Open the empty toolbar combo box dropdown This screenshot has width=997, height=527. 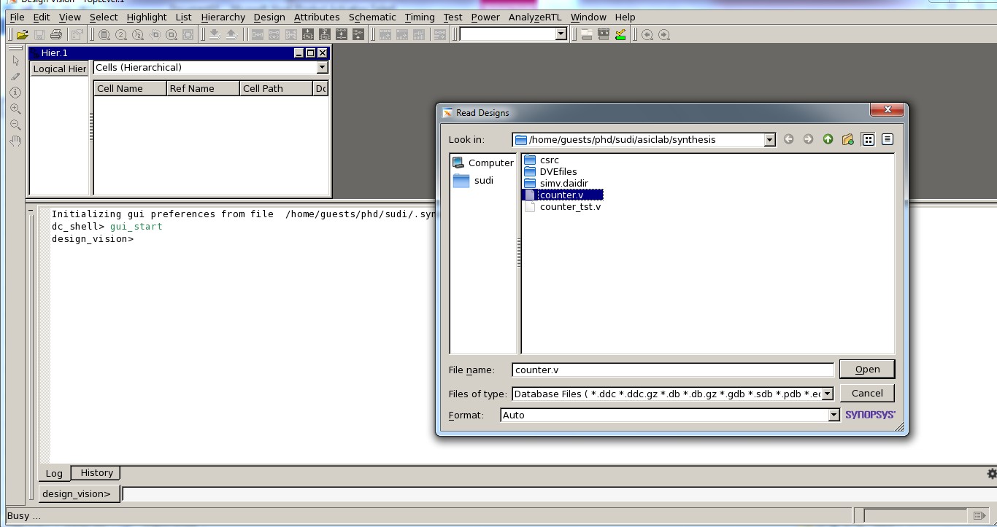561,34
